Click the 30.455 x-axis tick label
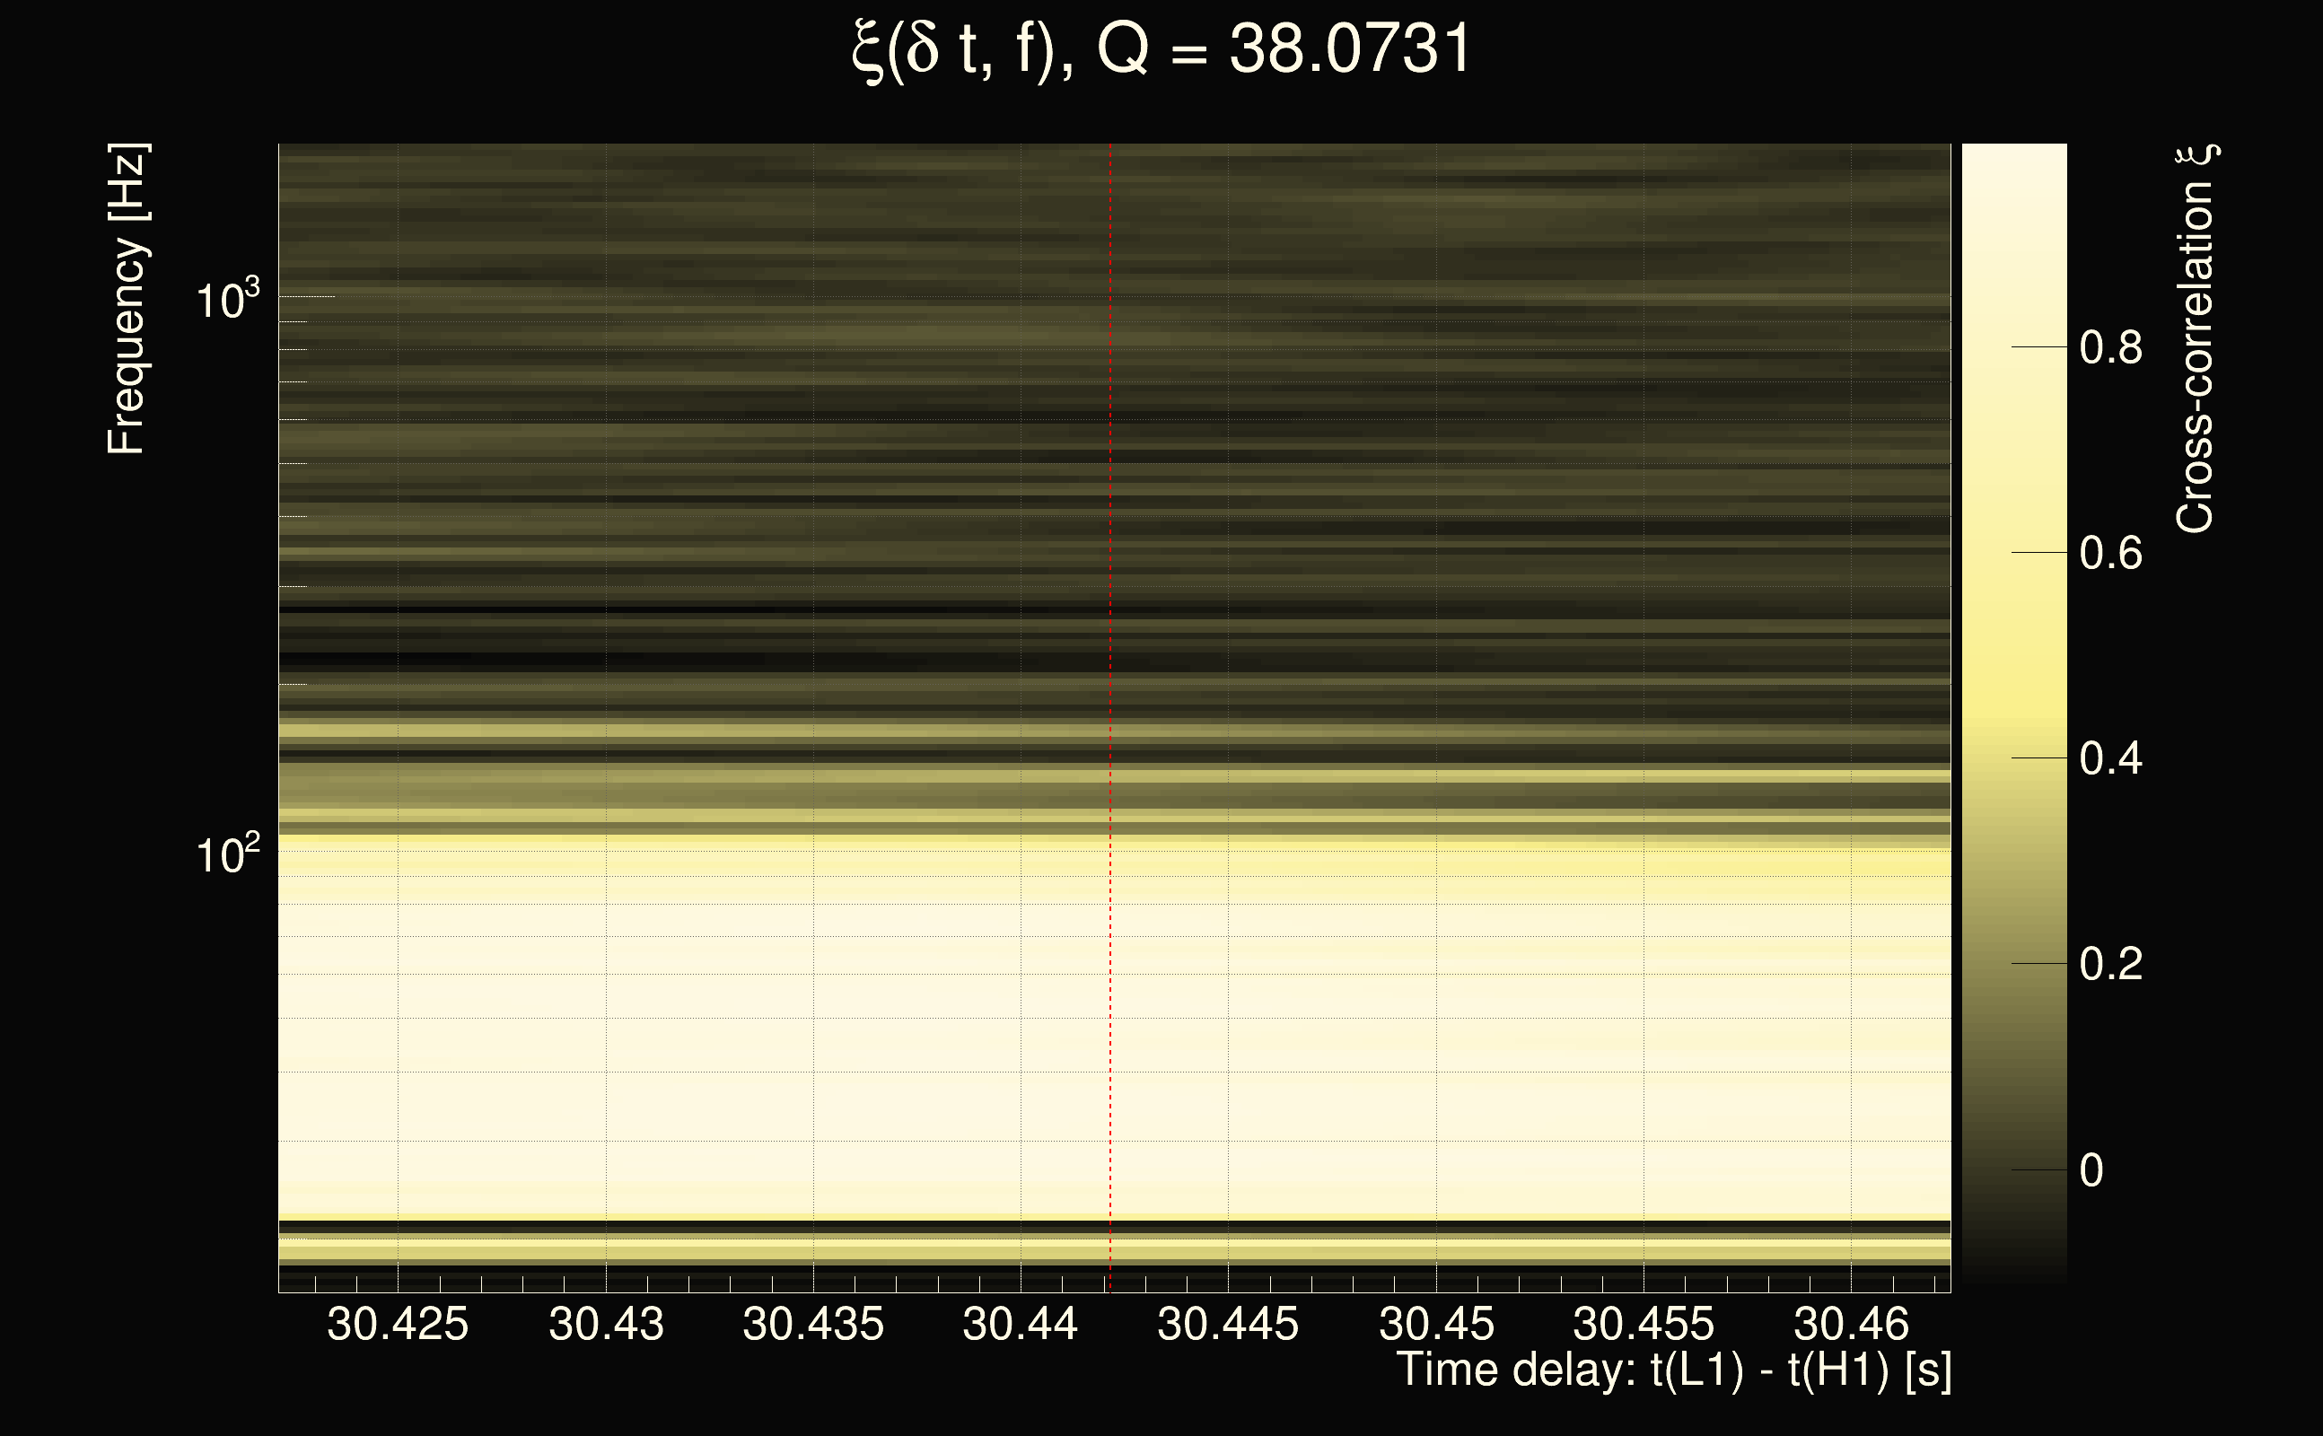 [x=1643, y=1324]
